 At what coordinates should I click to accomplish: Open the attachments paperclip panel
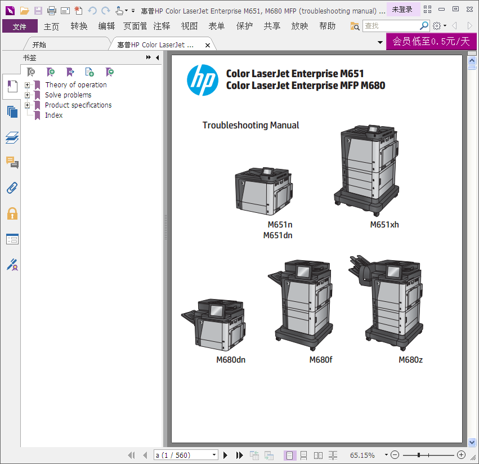(12, 188)
